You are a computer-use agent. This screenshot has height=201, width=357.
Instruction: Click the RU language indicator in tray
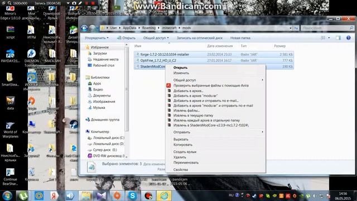231,195
